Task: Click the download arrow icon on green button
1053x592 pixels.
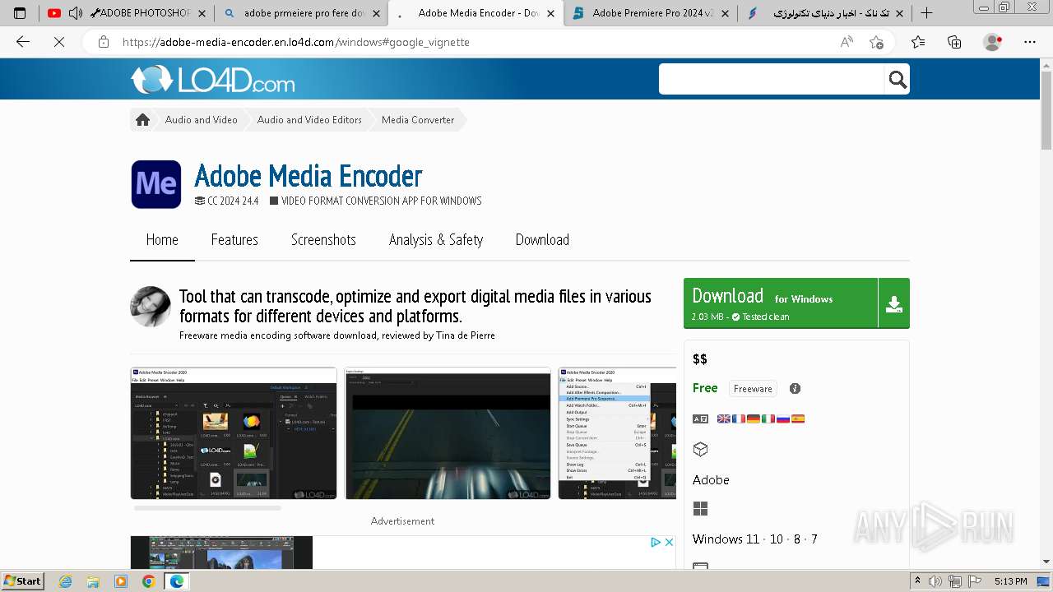Action: point(894,303)
